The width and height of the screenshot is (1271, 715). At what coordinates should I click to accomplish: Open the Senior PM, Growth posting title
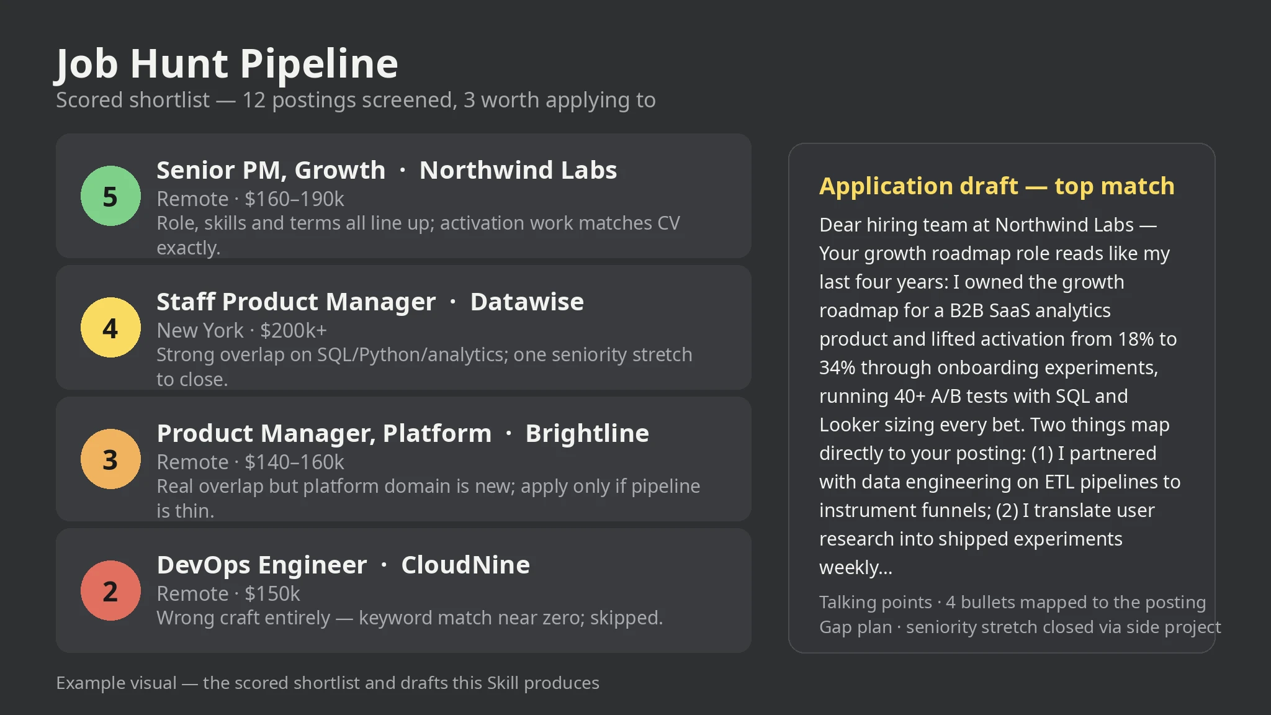[x=271, y=170]
